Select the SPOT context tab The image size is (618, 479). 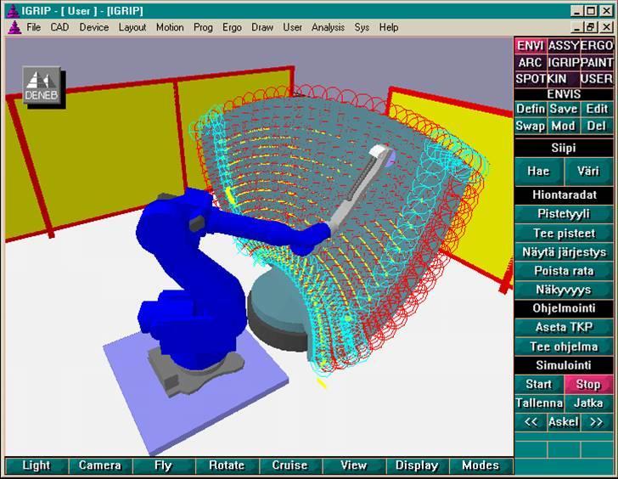(531, 79)
